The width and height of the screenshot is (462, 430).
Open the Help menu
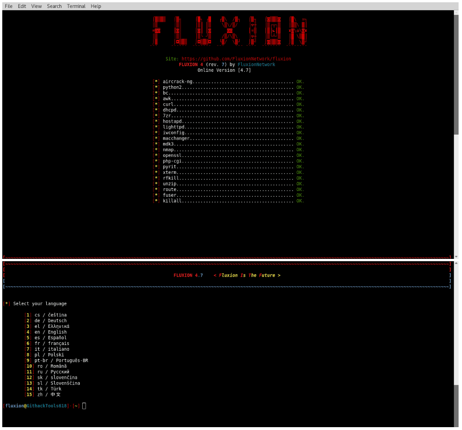pyautogui.click(x=96, y=6)
